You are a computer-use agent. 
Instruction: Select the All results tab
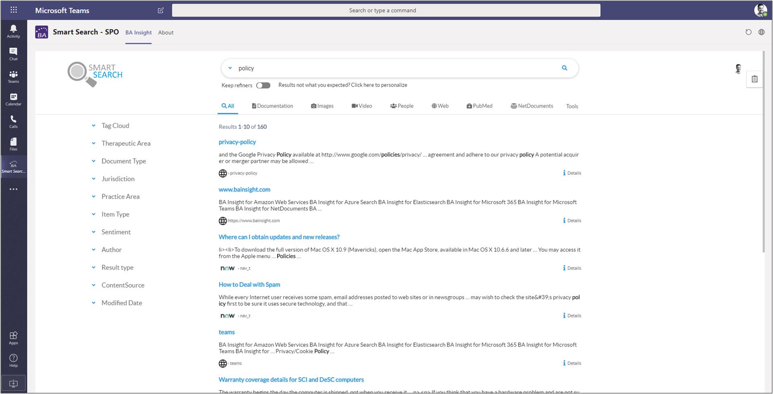click(228, 106)
